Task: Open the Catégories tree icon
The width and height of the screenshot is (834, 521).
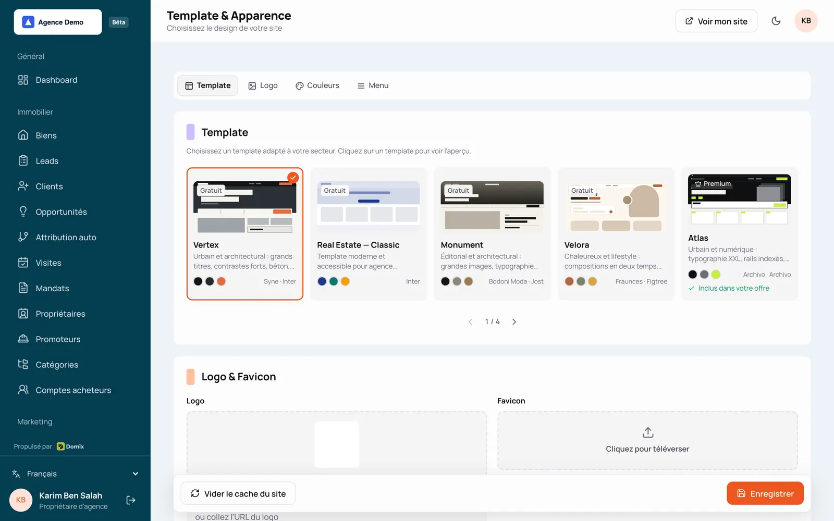Action: 23,364
